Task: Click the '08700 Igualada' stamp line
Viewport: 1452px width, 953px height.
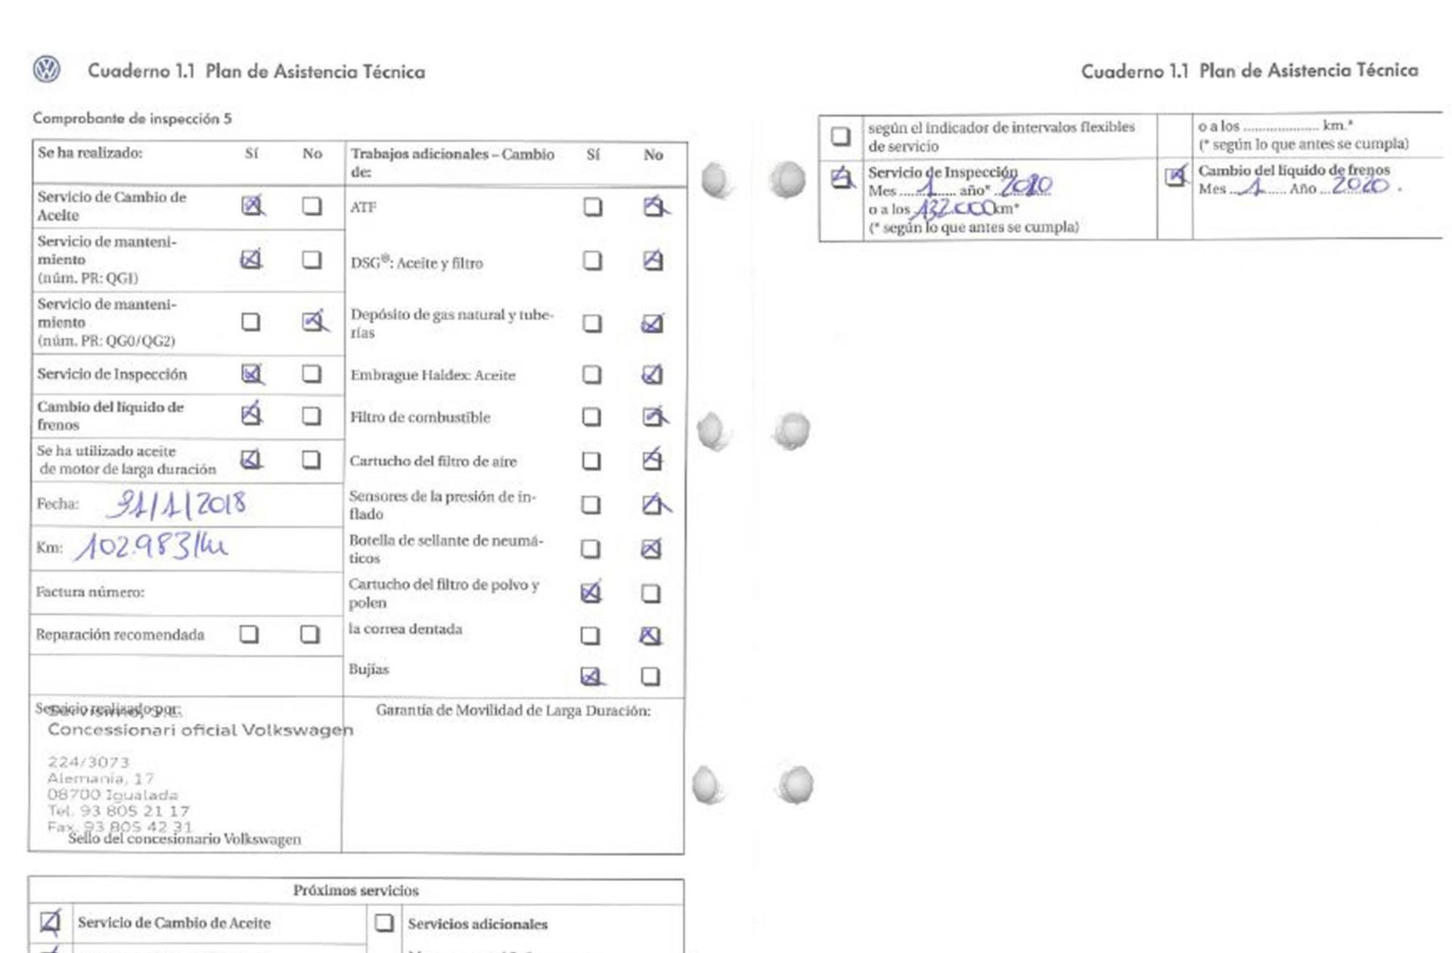Action: point(113,794)
